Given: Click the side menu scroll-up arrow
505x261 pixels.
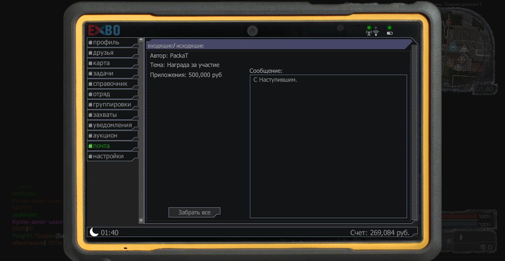Looking at the screenshot, I should (x=141, y=40).
